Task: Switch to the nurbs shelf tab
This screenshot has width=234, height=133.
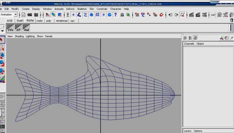Action: 39,21
